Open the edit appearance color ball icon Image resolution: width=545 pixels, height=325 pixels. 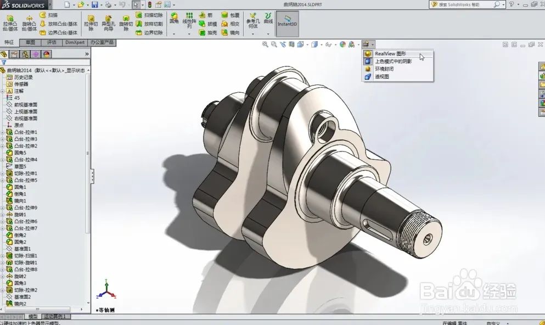click(342, 44)
